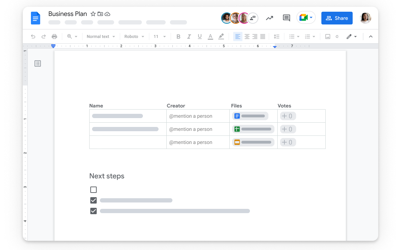Open the font size dropdown
This screenshot has height=250, width=401.
(159, 36)
